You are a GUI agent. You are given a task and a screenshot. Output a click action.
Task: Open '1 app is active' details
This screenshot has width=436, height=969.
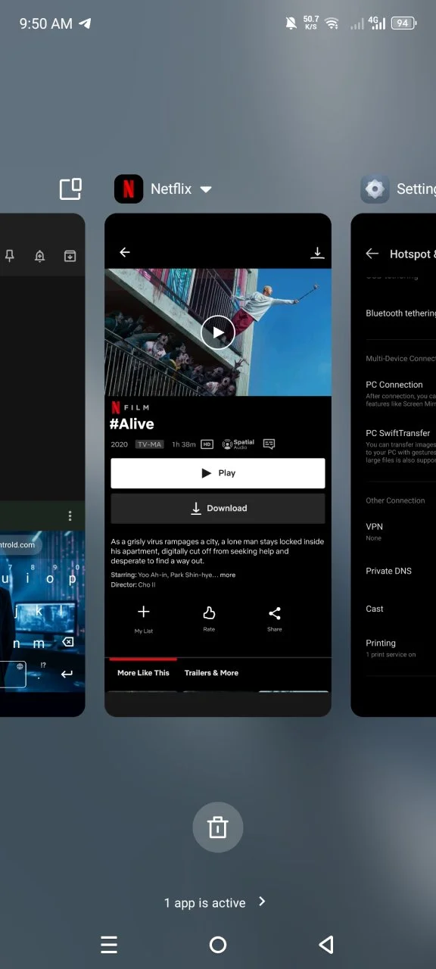click(x=205, y=903)
